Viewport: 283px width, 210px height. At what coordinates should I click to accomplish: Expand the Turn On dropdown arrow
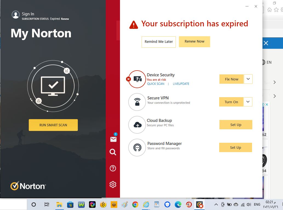coord(248,102)
